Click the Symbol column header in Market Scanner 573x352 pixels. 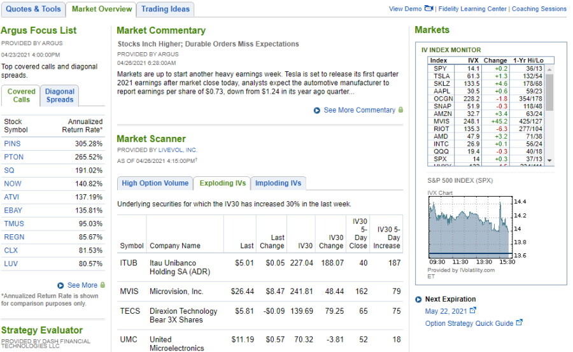132,246
